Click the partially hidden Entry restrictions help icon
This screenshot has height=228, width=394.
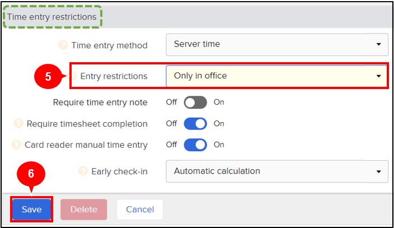coord(74,76)
